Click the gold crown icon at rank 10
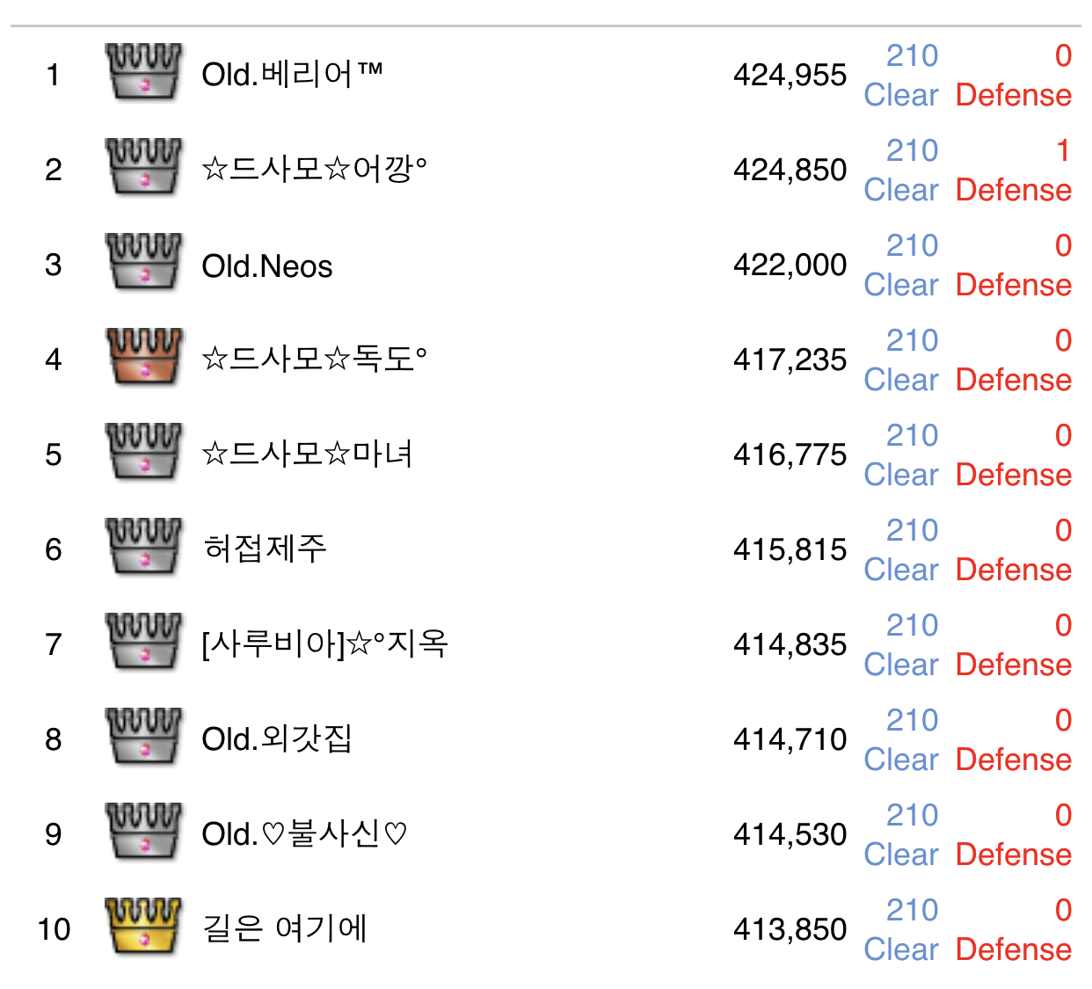 143,927
